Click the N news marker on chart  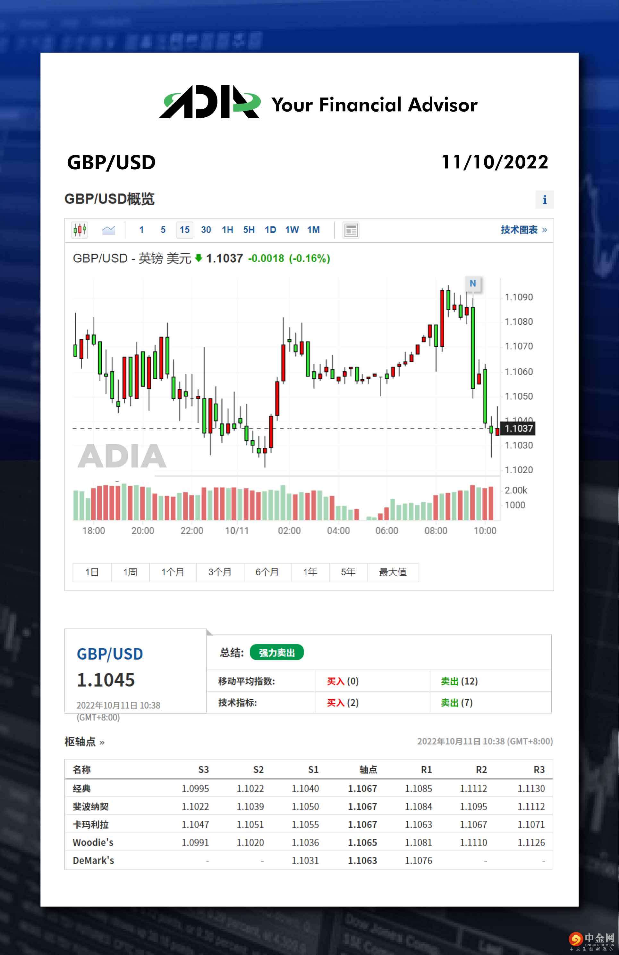point(472,283)
